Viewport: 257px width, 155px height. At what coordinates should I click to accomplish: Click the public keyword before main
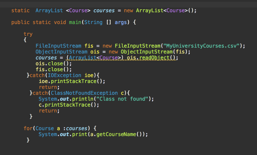tap(21, 22)
